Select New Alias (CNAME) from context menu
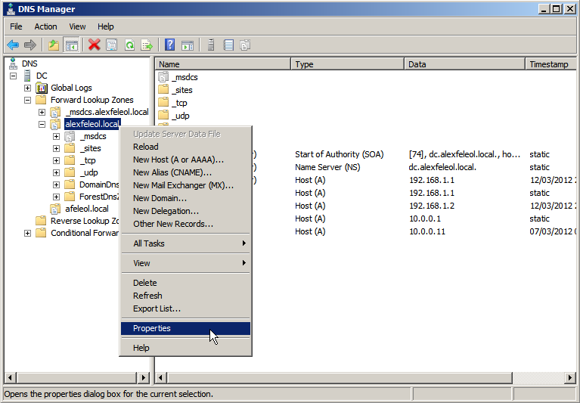The width and height of the screenshot is (580, 403). pos(172,172)
